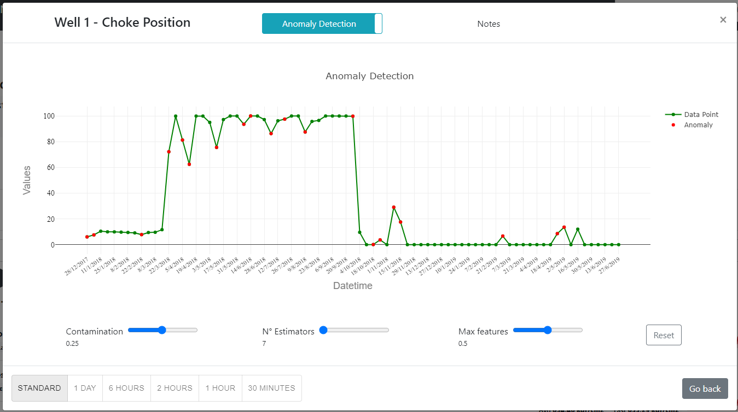Click the red anomaly point near value 29
This screenshot has height=412, width=738.
tap(393, 208)
